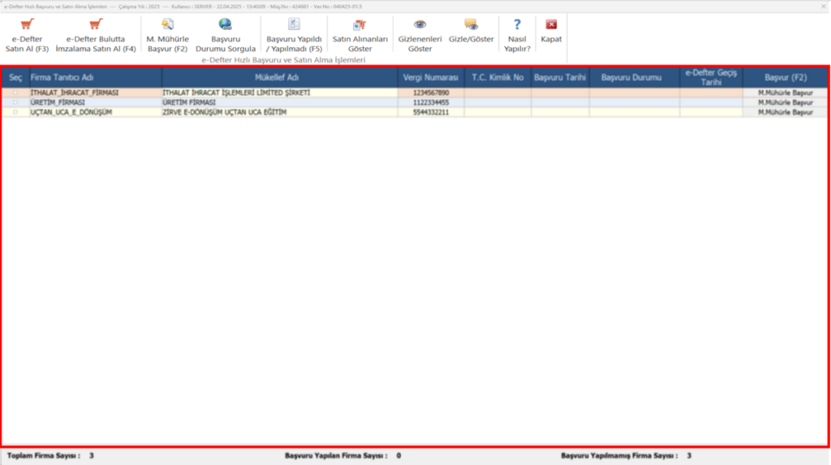The image size is (831, 465).
Task: Click e-Defter Bulutta İmzalama Satın Al icon
Action: (96, 24)
